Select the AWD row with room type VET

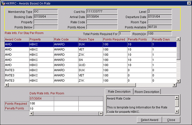pyautogui.click(x=90, y=50)
